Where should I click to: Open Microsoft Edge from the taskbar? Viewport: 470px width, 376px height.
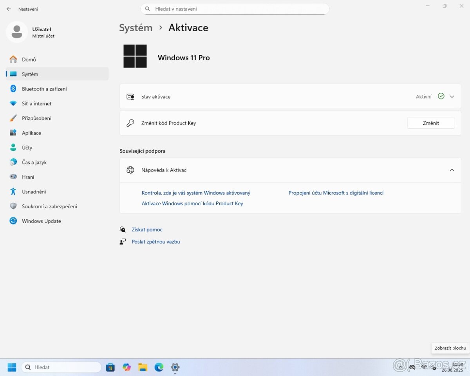(x=159, y=367)
